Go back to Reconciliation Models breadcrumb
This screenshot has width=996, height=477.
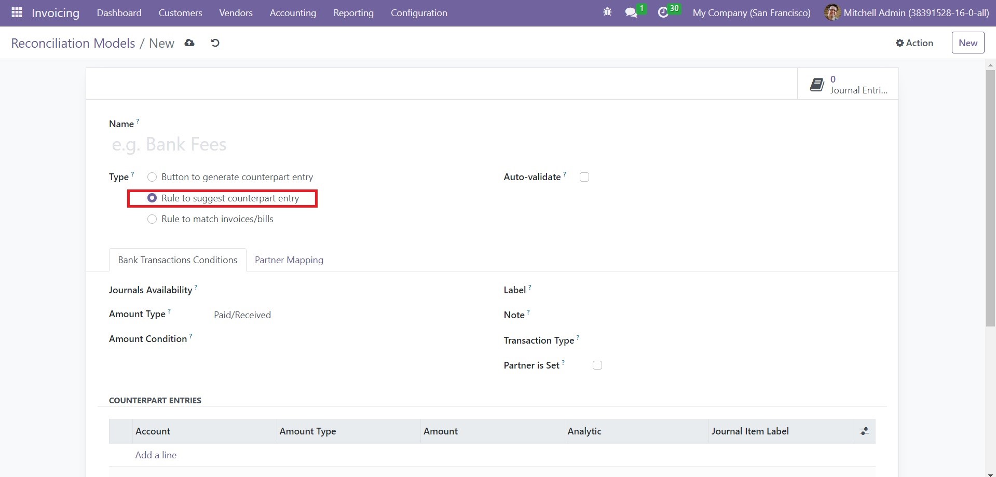point(73,43)
